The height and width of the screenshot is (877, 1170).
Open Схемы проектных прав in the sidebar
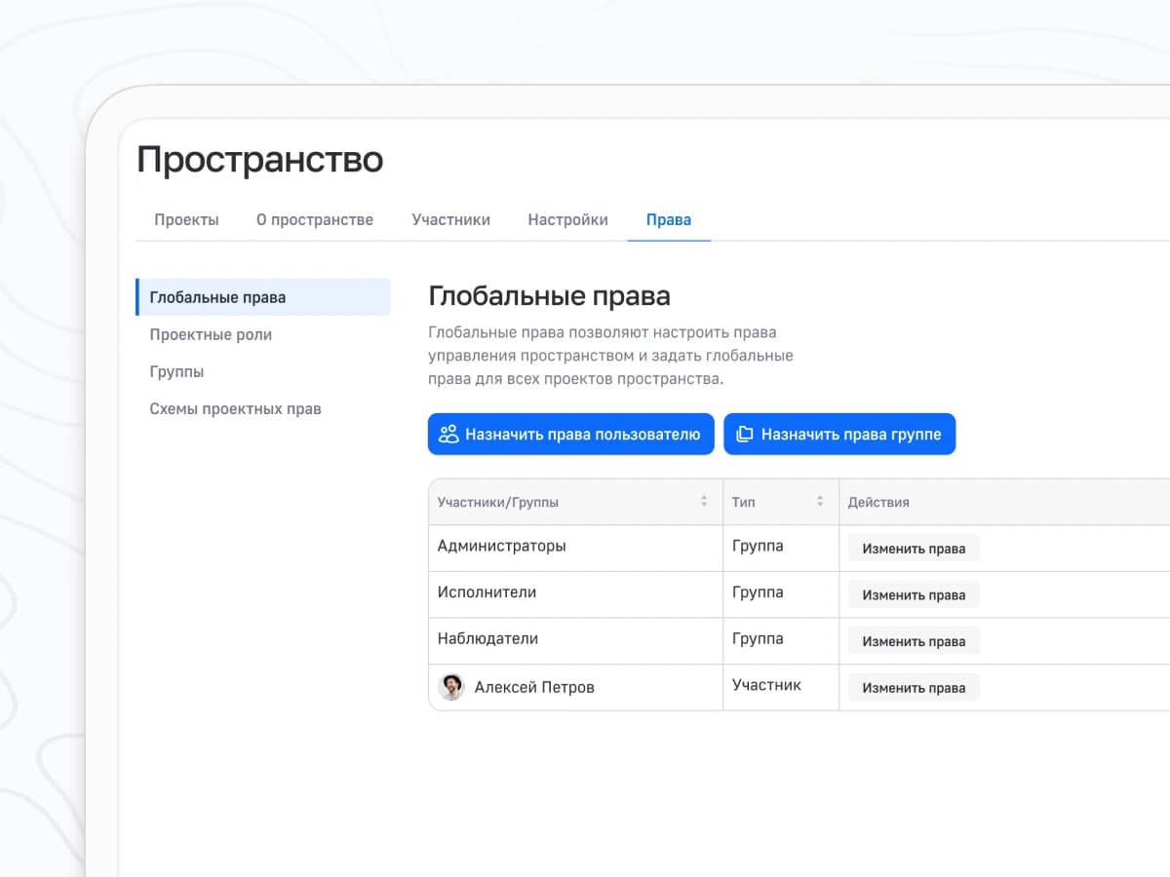click(235, 408)
